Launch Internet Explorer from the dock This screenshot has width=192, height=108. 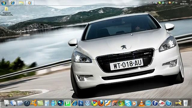click(74, 103)
